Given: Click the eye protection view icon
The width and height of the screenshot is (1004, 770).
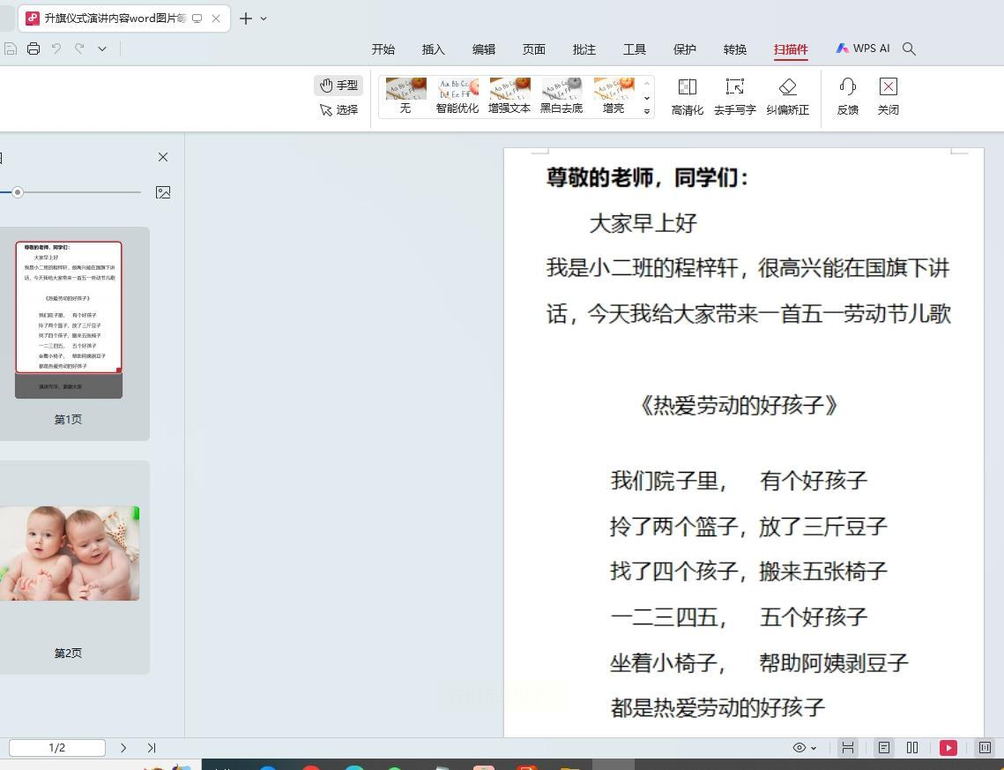Looking at the screenshot, I should (x=799, y=748).
